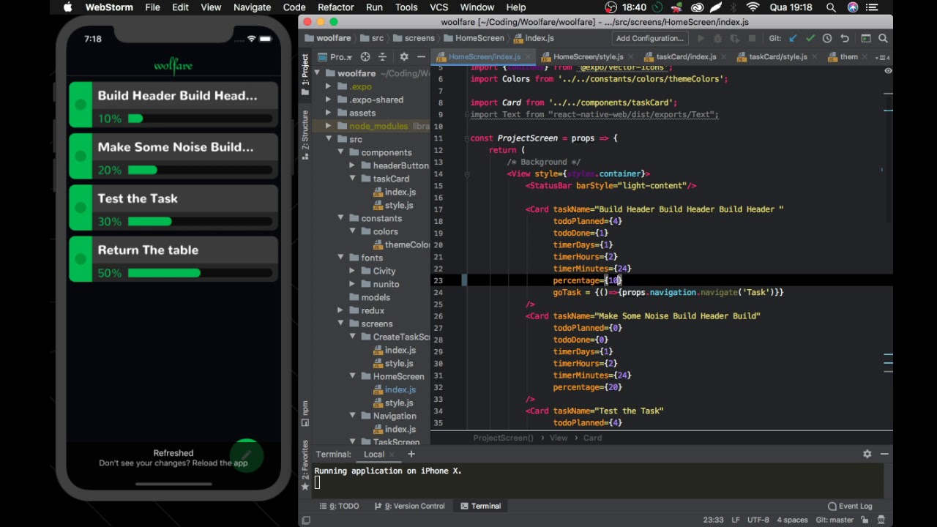
Task: Open macOS Spotlight search icon
Action: [x=831, y=7]
